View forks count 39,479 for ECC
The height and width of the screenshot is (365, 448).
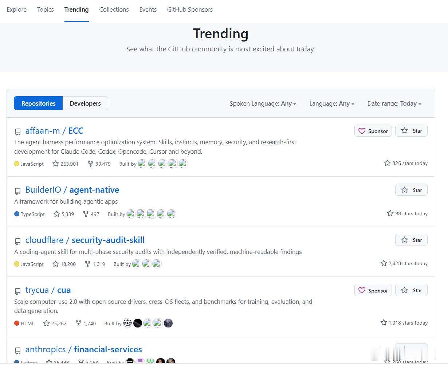(99, 164)
